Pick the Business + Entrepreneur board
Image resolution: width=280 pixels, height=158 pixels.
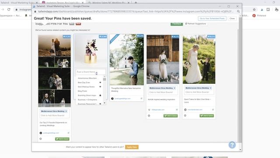pyautogui.click(x=87, y=100)
